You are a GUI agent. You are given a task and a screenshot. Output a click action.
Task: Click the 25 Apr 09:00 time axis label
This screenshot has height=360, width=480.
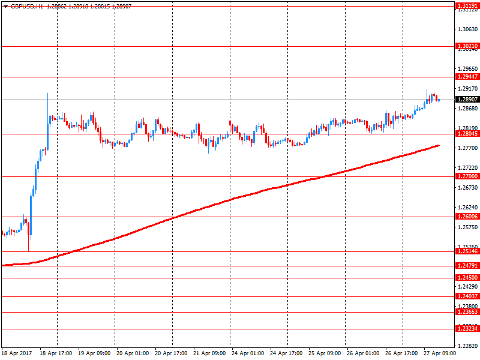coord(325,353)
